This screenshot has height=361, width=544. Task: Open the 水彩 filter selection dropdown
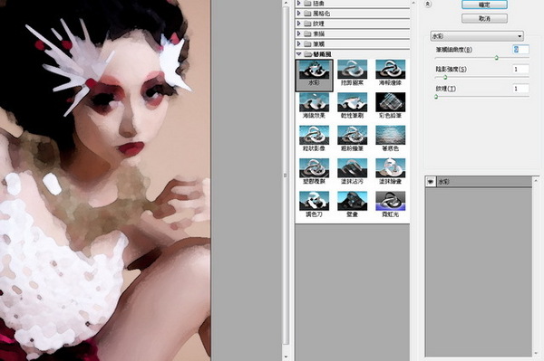(477, 36)
